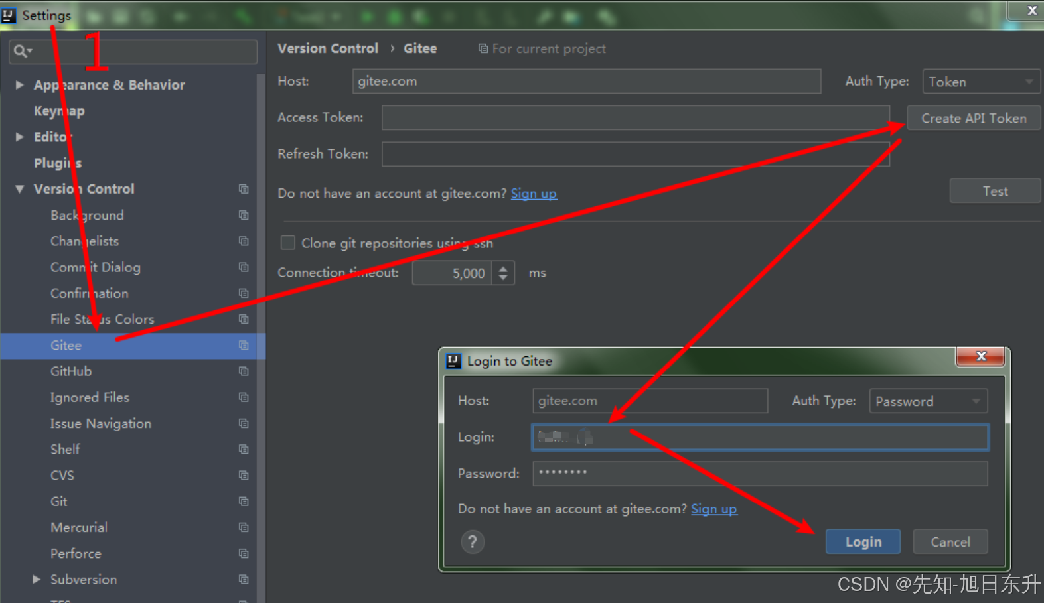The image size is (1044, 603).
Task: Select Gitee under Version Control
Action: point(133,346)
